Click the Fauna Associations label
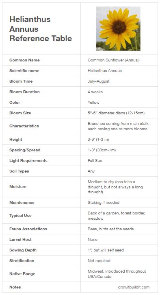The image size is (160, 295). pyautogui.click(x=28, y=229)
